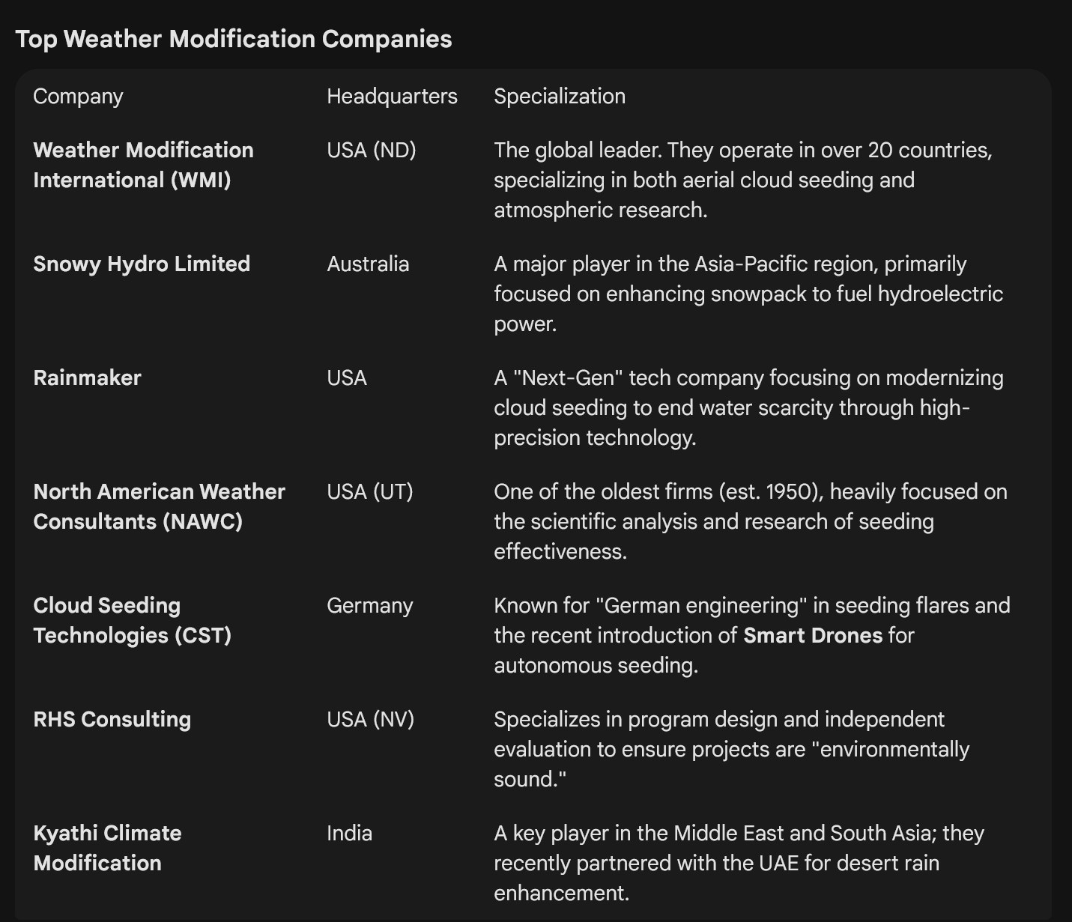The image size is (1072, 922).
Task: Click the "RHS Consulting" company name
Action: tap(112, 719)
